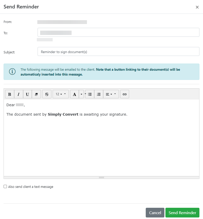Click the underline formatting button
Image resolution: width=203 pixels, height=219 pixels.
pyautogui.click(x=27, y=94)
